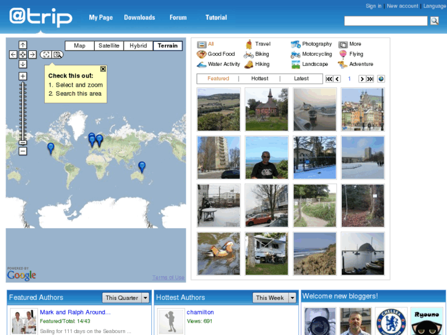This screenshot has height=335, width=447.
Task: Open the Forum menu
Action: tap(178, 17)
